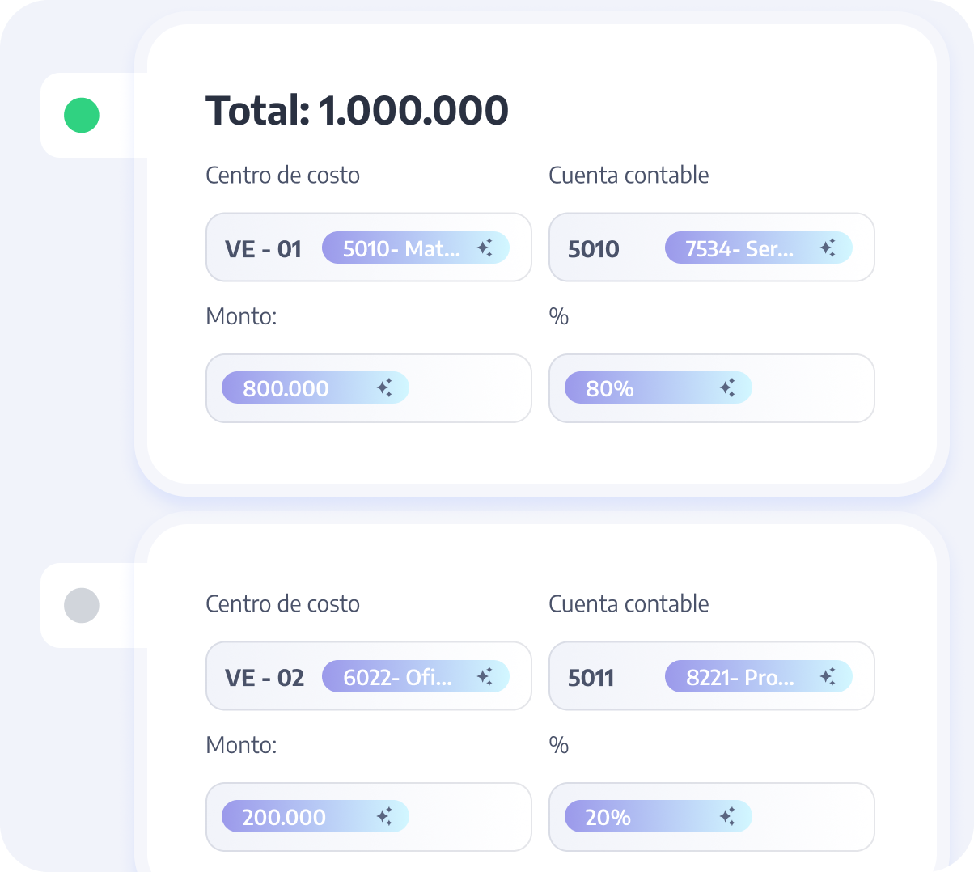Click sparkle icon on 800.000 amount chip

pyautogui.click(x=384, y=388)
